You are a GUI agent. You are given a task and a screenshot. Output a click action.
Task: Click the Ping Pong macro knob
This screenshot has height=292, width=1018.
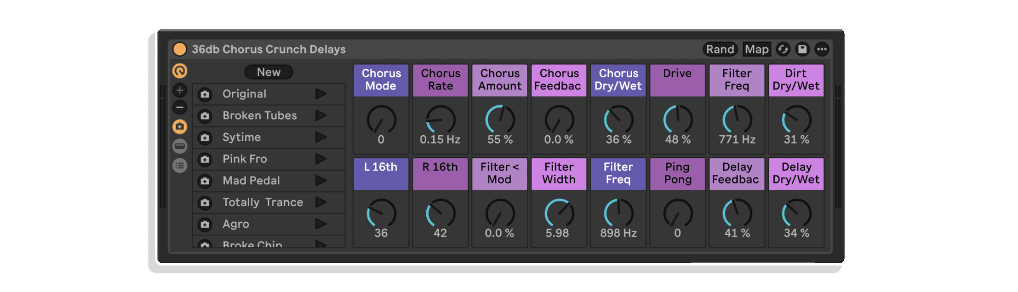[x=678, y=213]
